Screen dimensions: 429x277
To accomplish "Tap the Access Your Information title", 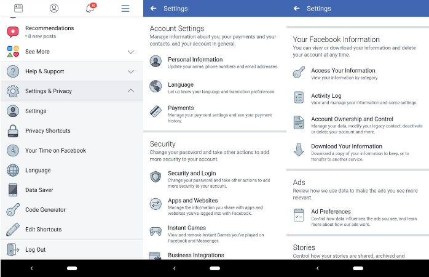I will click(343, 70).
